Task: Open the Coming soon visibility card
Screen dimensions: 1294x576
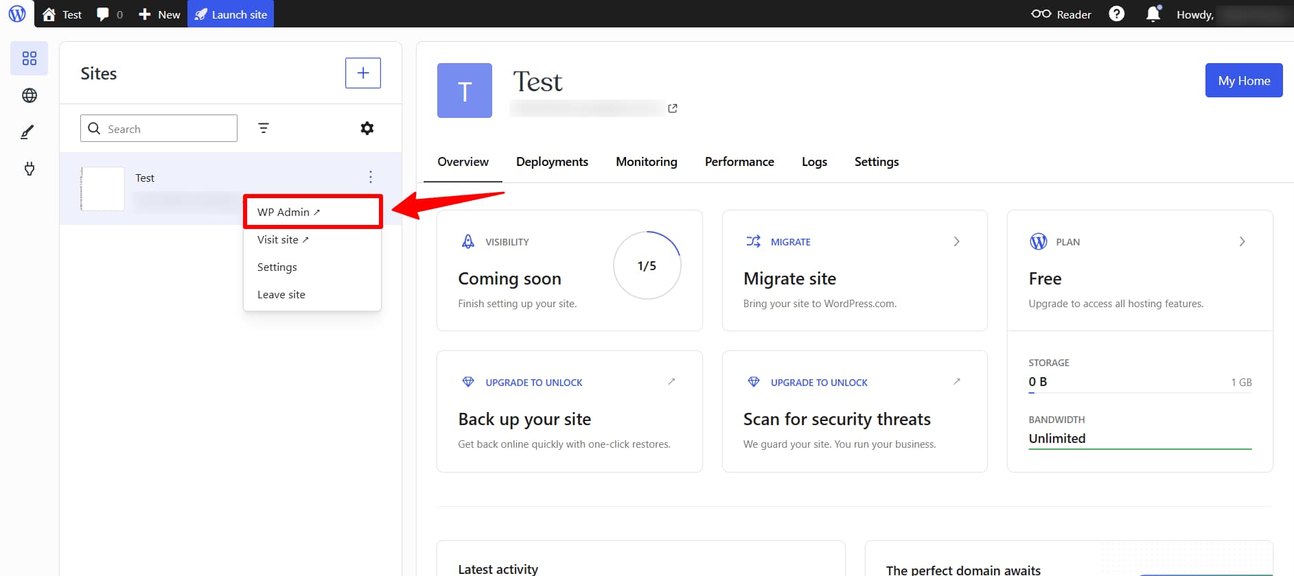Action: click(x=569, y=271)
